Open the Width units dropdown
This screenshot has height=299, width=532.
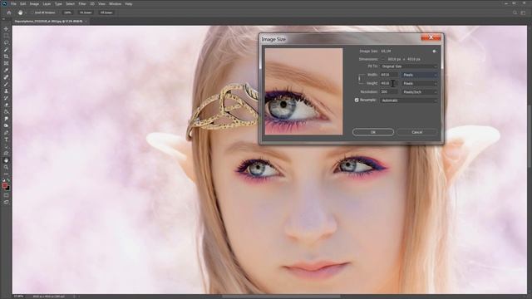[x=420, y=75]
